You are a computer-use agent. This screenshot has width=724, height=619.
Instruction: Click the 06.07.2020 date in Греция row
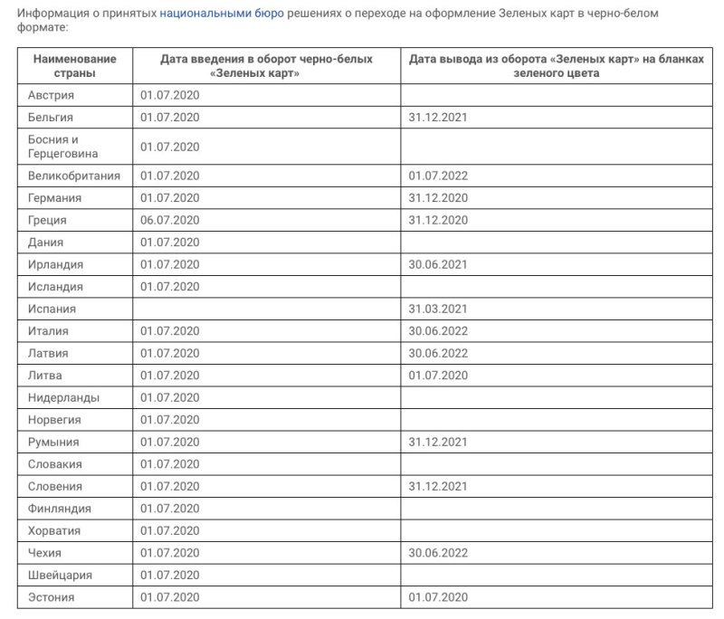click(170, 220)
